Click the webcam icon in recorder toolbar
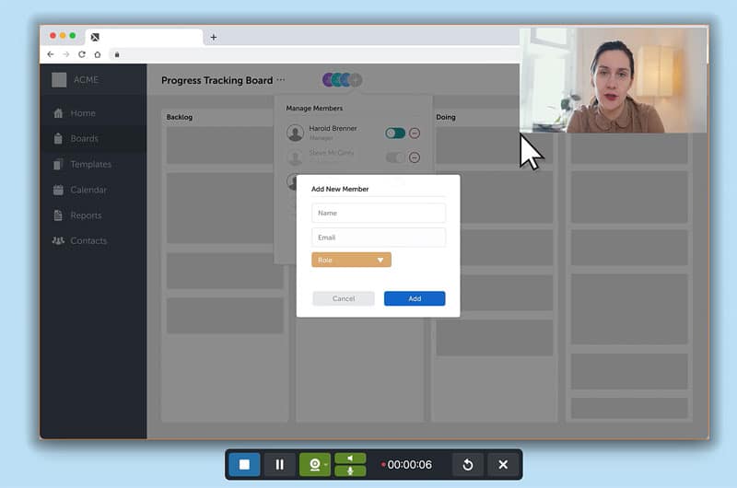The width and height of the screenshot is (737, 488). click(312, 465)
